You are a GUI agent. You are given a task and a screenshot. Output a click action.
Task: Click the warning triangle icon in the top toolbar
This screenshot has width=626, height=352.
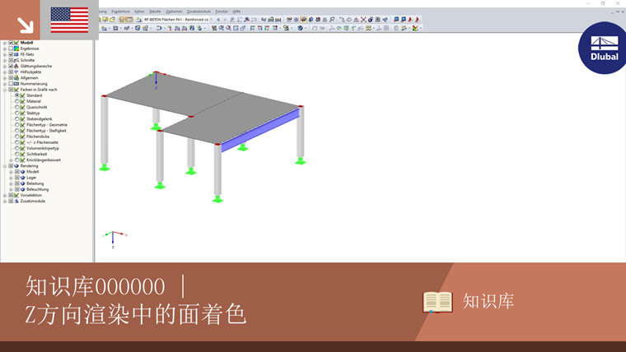(x=356, y=20)
